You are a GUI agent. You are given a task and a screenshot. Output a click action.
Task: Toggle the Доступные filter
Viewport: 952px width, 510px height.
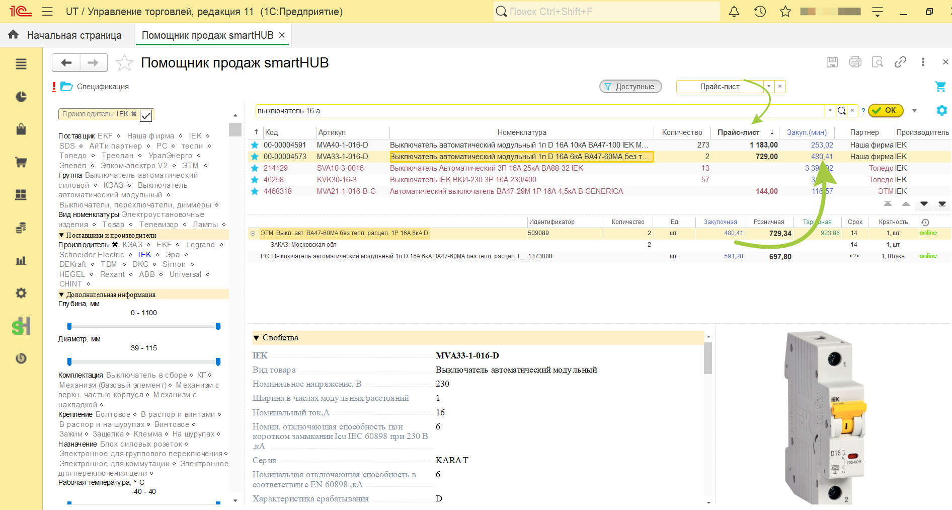pos(630,87)
